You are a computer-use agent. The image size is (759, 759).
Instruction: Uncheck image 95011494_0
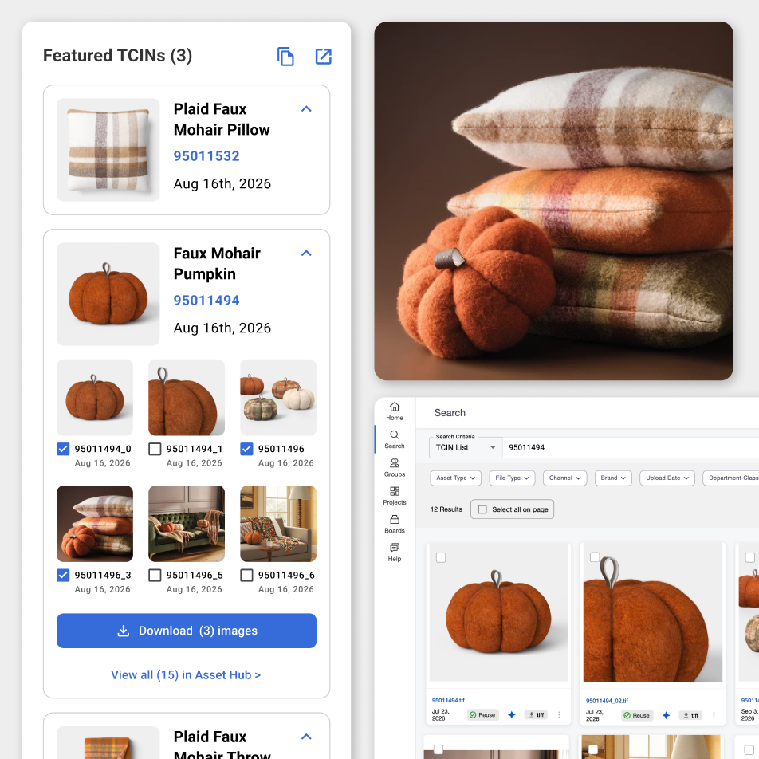click(63, 449)
